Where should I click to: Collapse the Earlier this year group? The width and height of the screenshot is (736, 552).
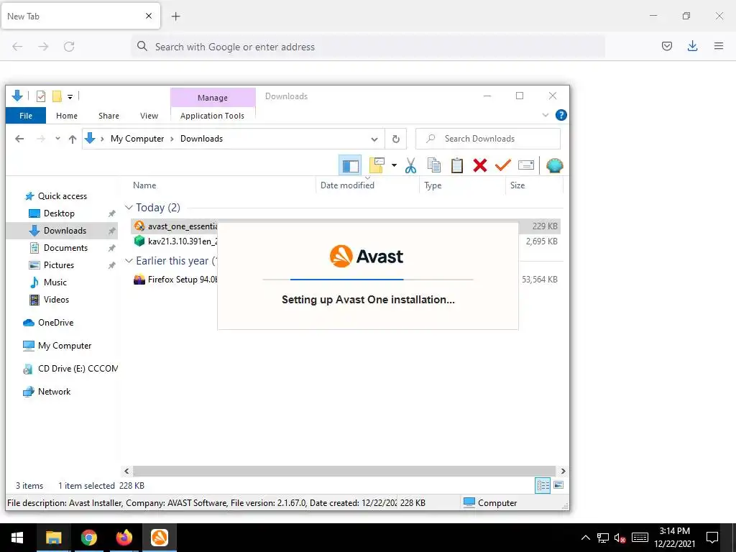(129, 260)
